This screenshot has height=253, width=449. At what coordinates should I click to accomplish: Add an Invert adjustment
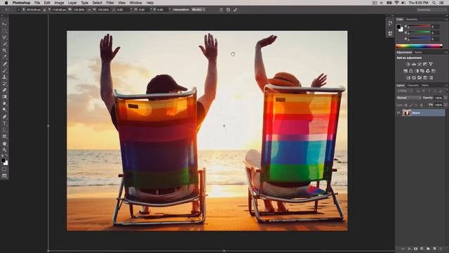click(x=408, y=78)
